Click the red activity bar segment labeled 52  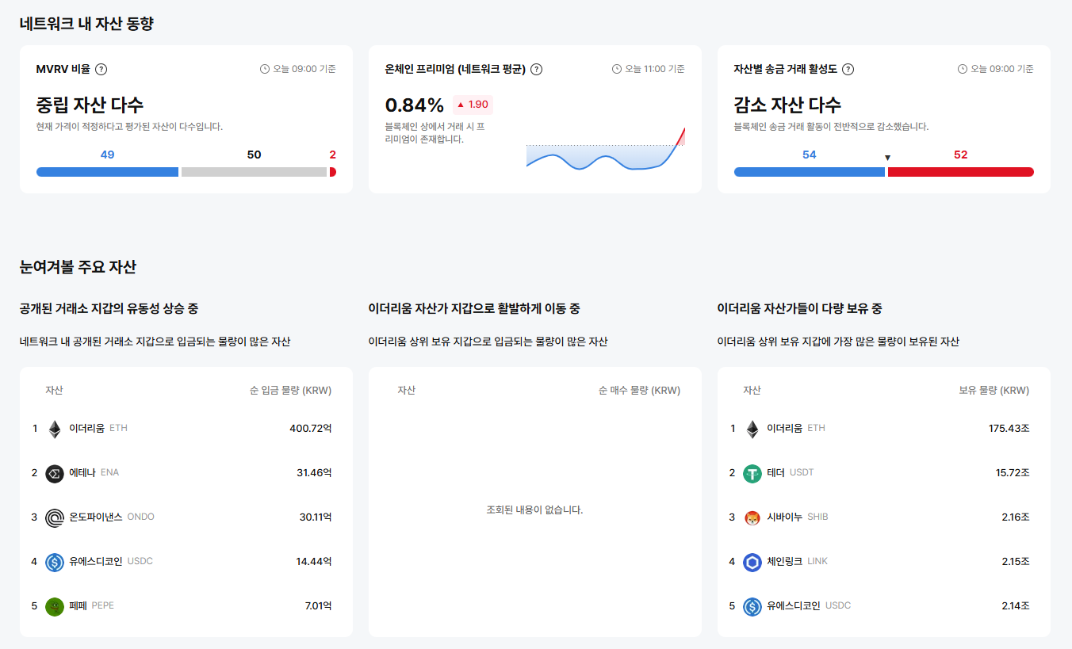961,172
